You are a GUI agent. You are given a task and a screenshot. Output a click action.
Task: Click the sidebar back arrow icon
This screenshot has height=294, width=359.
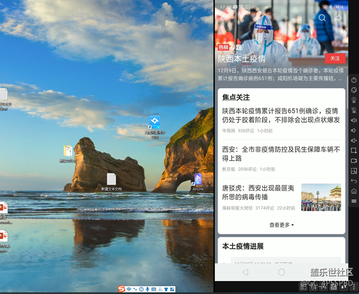pyautogui.click(x=354, y=181)
